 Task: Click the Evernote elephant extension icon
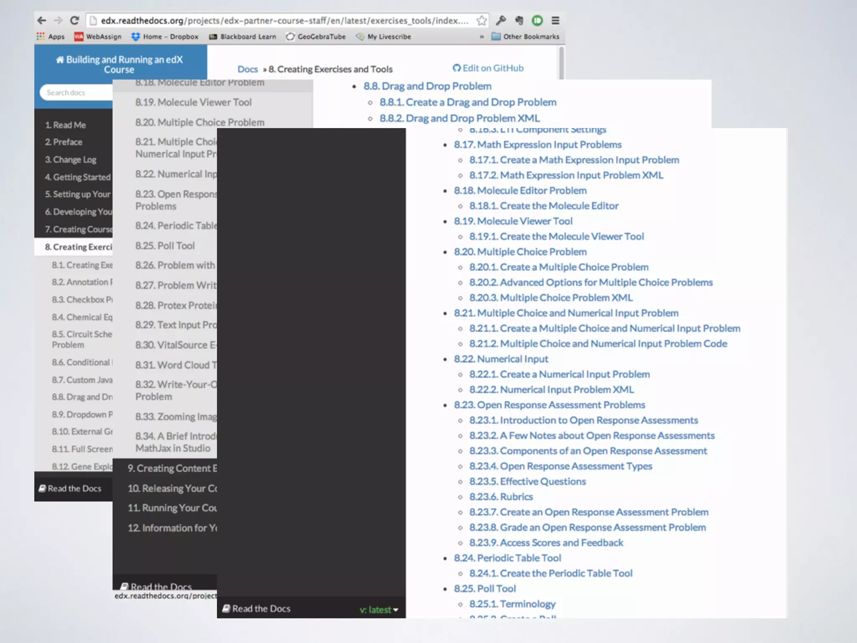519,21
